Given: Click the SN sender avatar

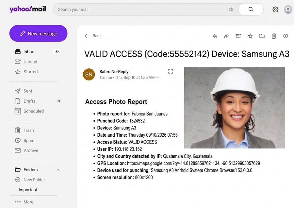Looking at the screenshot, I should (89, 74).
